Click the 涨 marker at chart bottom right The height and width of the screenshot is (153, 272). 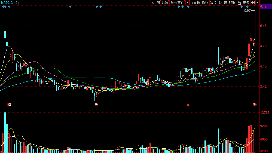pos(255,105)
